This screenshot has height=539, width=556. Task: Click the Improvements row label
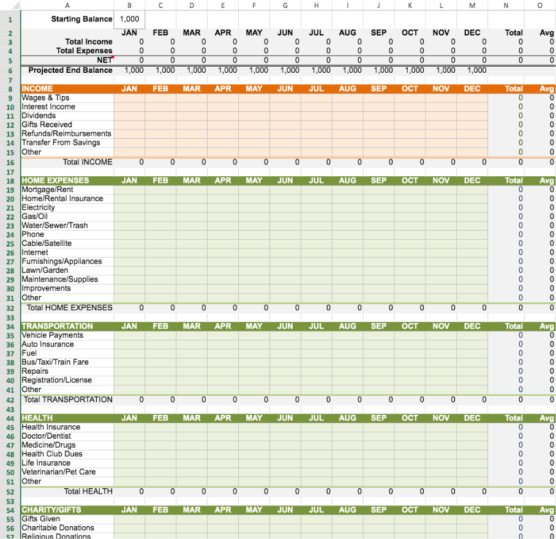coord(46,288)
